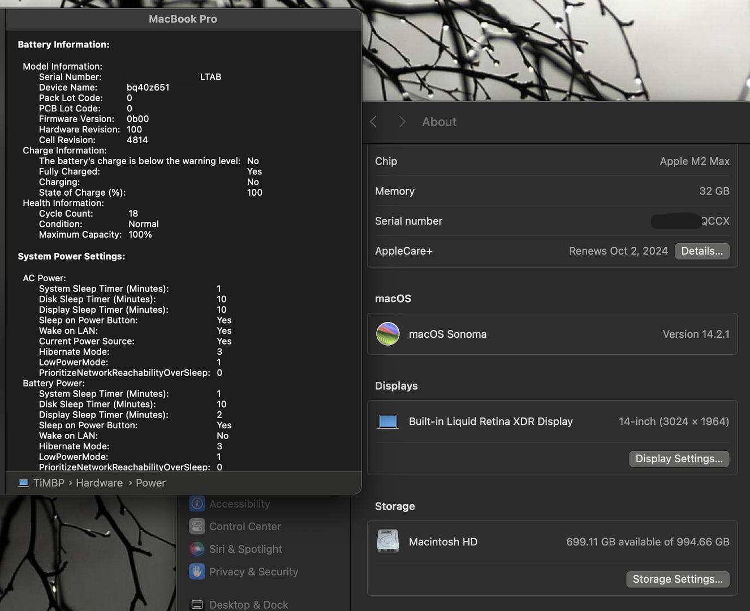This screenshot has height=611, width=750.
Task: Click the Accessibility icon in settings sidebar
Action: point(197,504)
